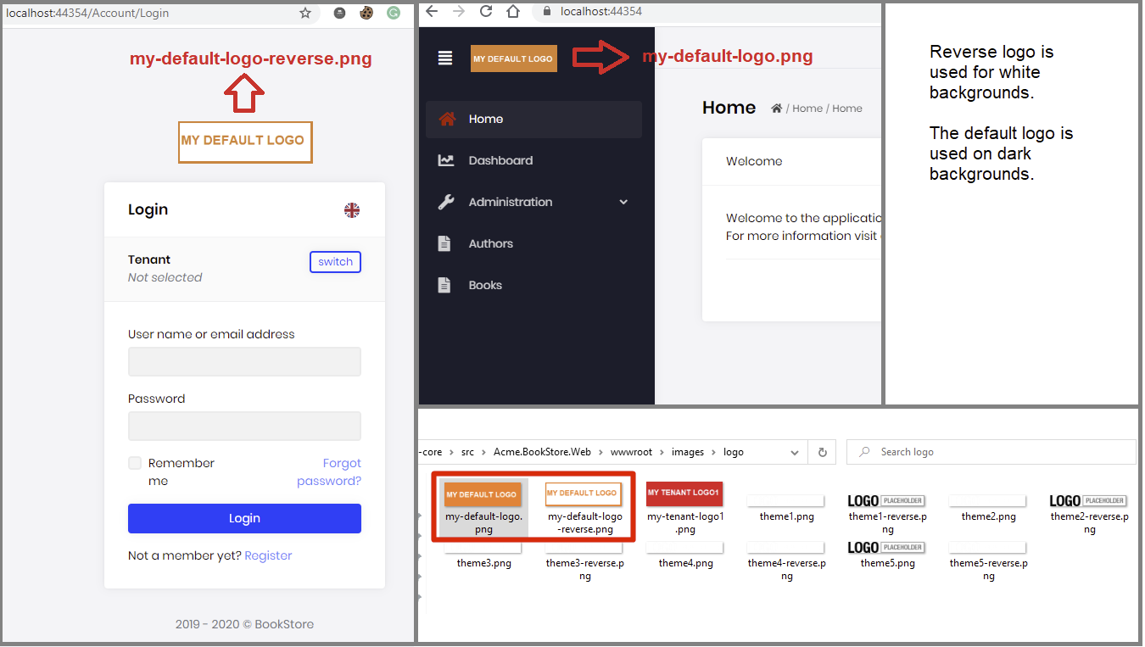Click the browser back arrow
Image resolution: width=1145 pixels, height=647 pixels.
pos(432,11)
